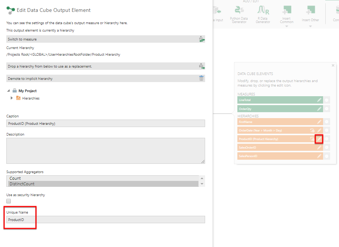This screenshot has height=247, width=339.
Task: Click the edit pencil for SalesPersonID hierarchy
Action: coord(319,156)
